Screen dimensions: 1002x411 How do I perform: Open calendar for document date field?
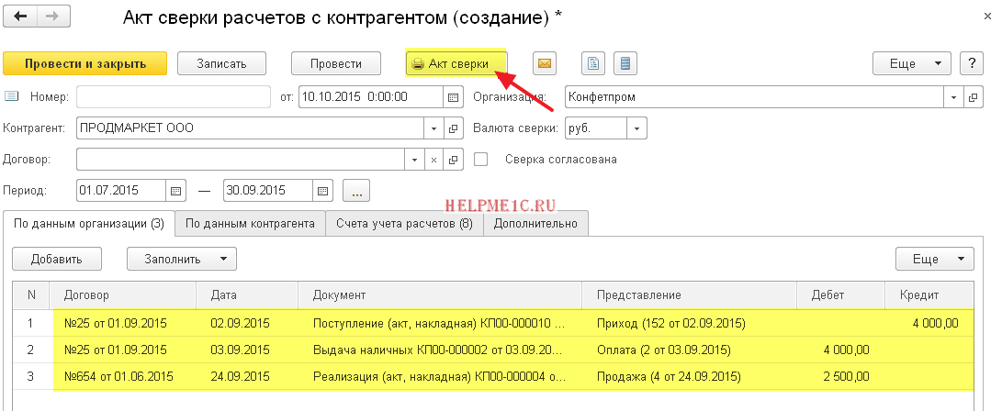(x=453, y=96)
